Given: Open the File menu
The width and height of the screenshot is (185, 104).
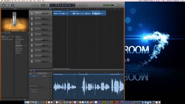Looking at the screenshot, I should click(x=12, y=1).
